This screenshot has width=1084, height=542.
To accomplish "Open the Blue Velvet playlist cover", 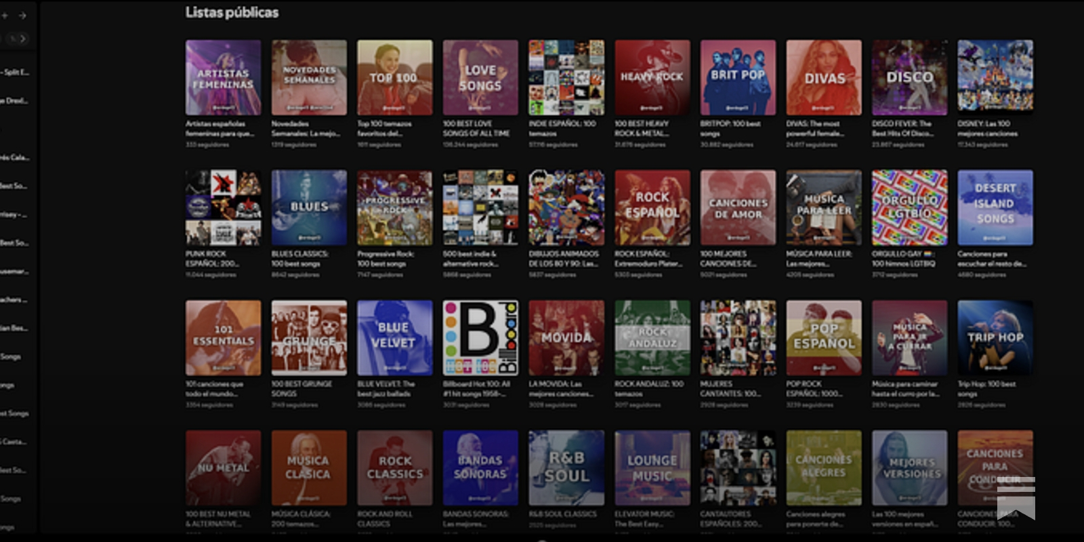I will (395, 338).
